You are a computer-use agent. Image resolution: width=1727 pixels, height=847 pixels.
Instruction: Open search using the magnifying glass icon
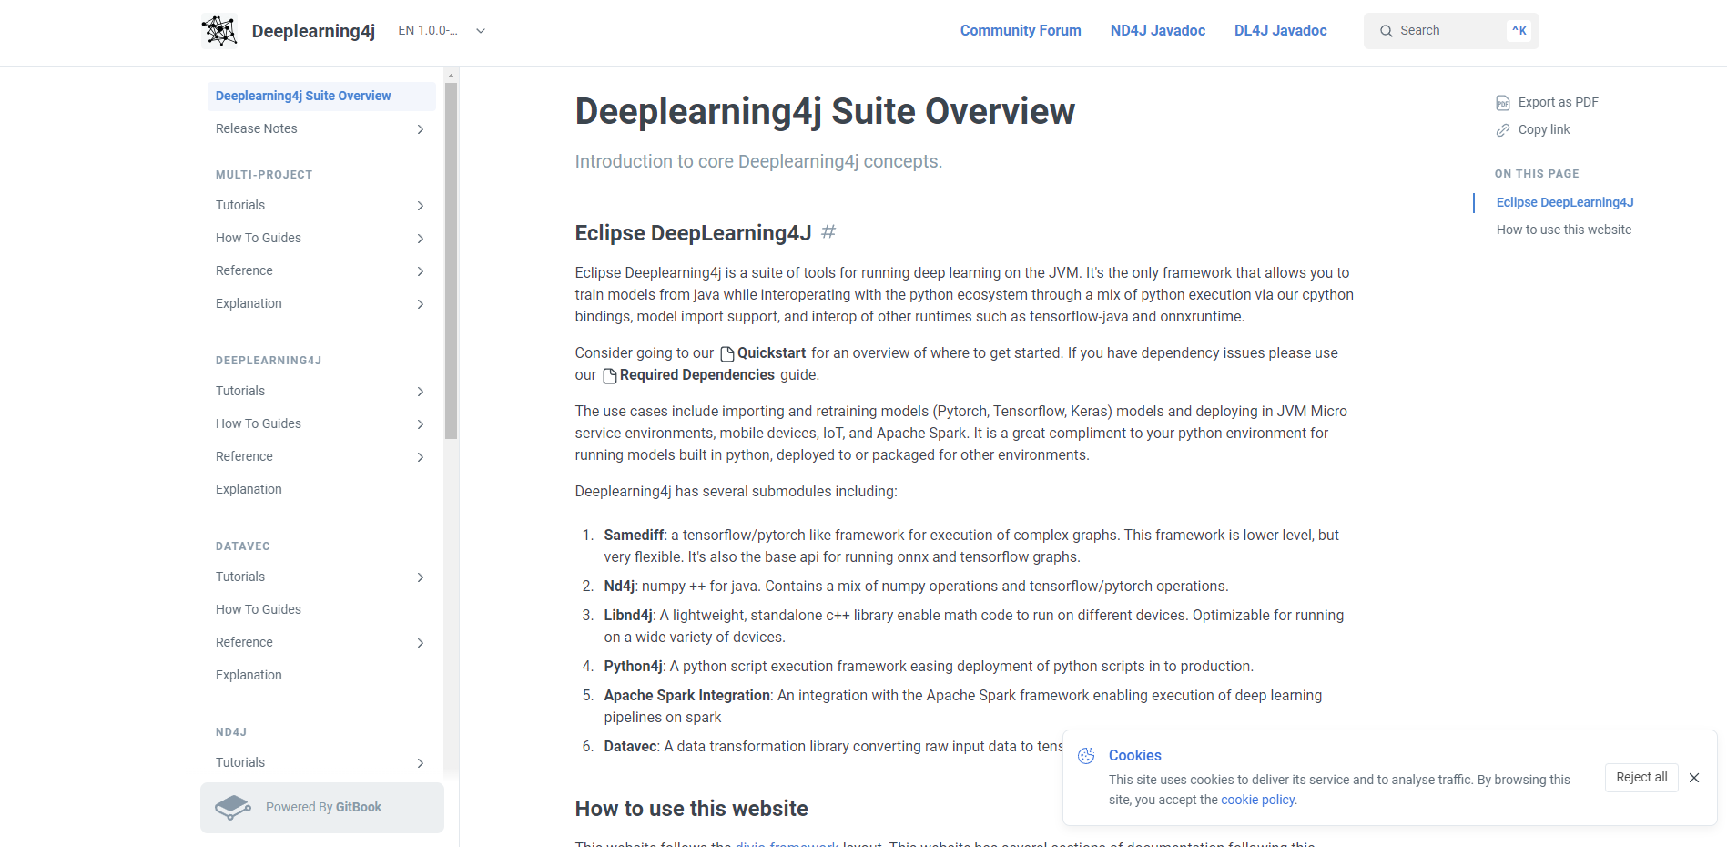[x=1386, y=30]
